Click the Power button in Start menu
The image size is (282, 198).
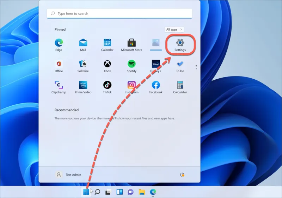tap(182, 174)
